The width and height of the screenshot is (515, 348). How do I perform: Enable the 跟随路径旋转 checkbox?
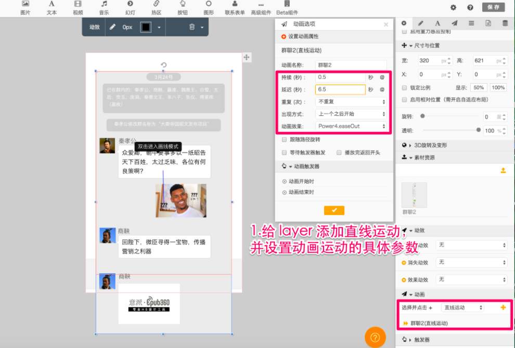tap(284, 140)
